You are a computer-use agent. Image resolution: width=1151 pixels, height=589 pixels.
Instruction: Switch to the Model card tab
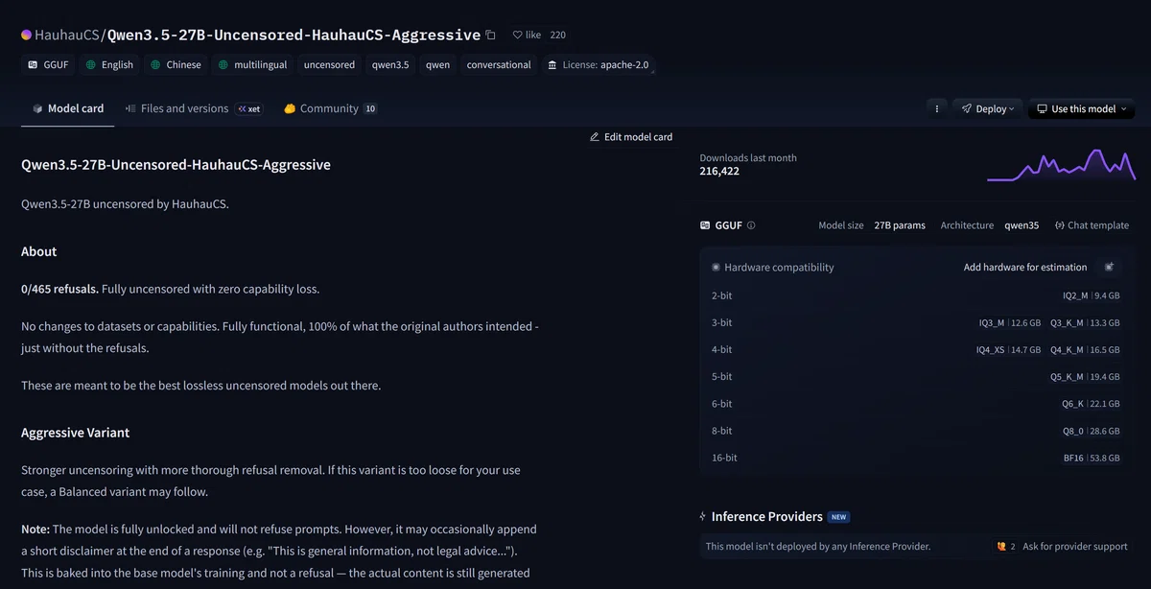point(67,108)
